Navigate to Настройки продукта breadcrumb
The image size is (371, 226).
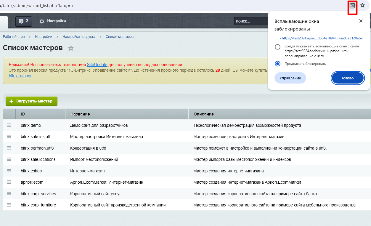click(x=79, y=37)
